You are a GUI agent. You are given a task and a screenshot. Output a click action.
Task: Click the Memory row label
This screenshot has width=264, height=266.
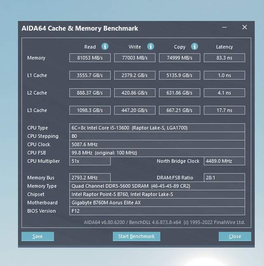point(36,58)
